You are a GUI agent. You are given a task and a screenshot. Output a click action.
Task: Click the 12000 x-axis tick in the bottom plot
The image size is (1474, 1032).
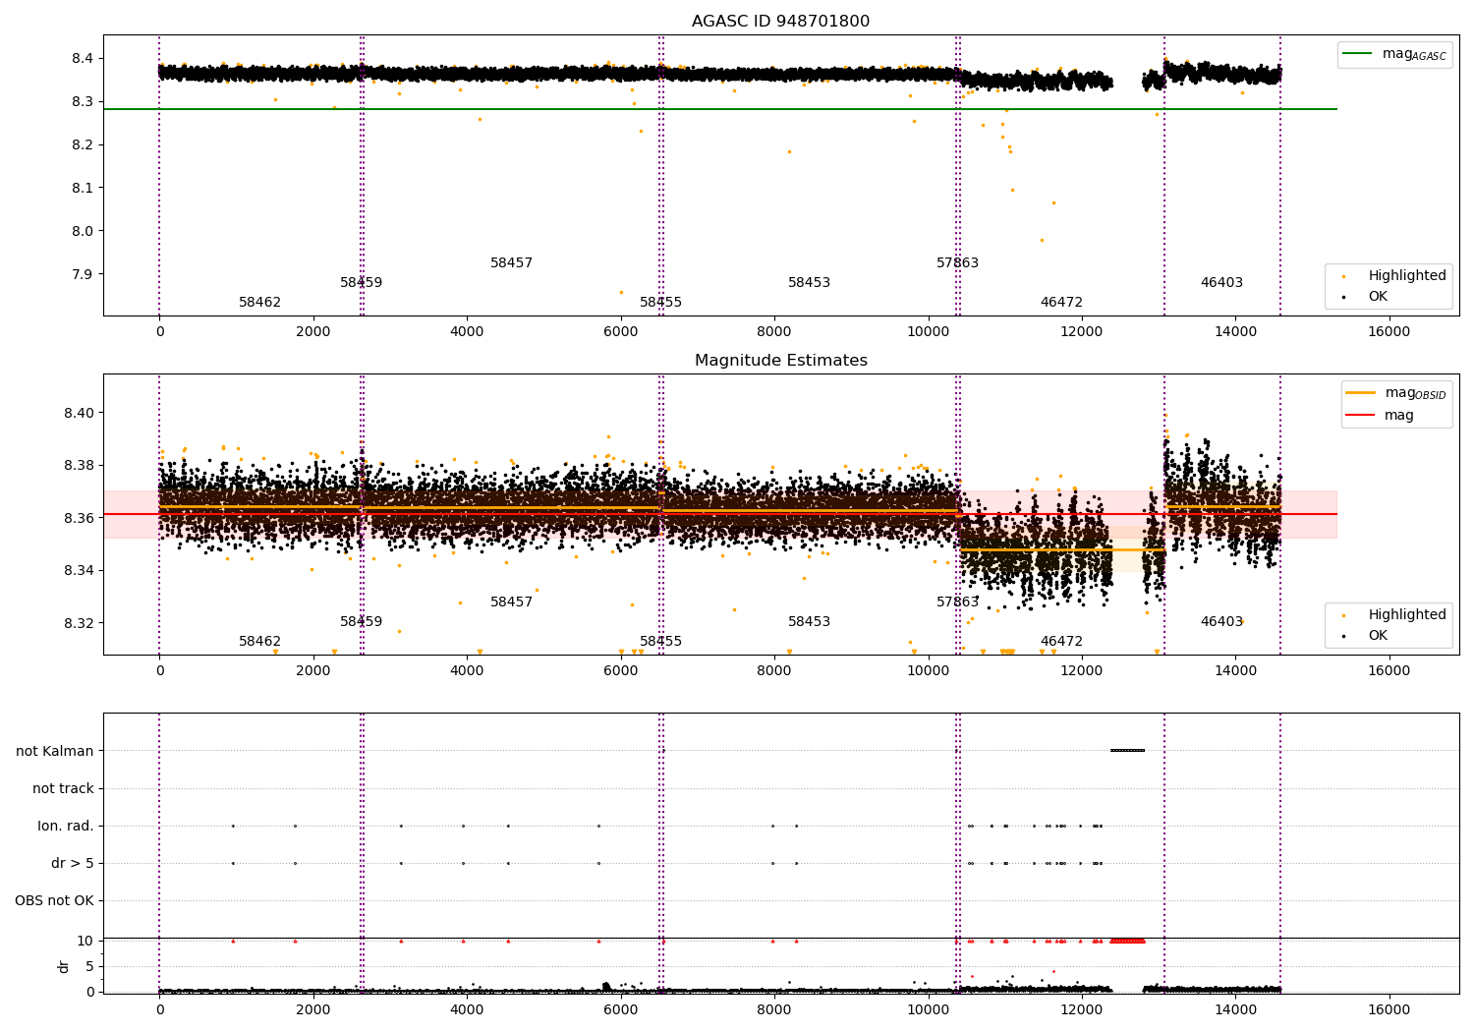point(1081,1009)
